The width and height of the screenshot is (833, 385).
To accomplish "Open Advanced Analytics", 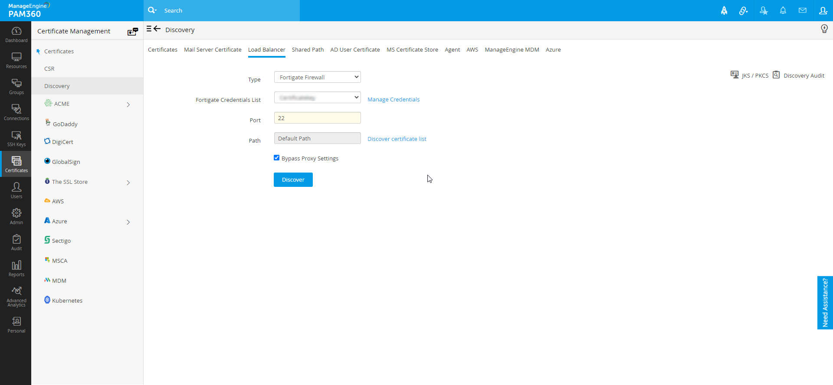I will pyautogui.click(x=16, y=297).
